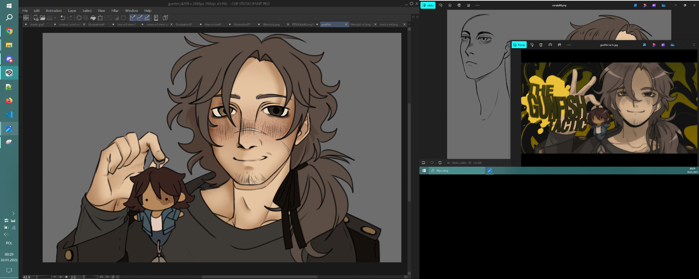Toggle the filmstrip icon in Photos bottom bar
This screenshot has height=279, width=699.
[x=423, y=163]
